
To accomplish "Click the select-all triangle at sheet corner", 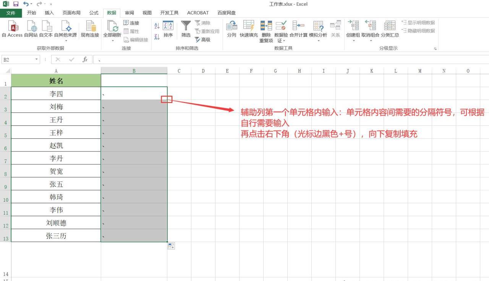I will click(x=8, y=71).
